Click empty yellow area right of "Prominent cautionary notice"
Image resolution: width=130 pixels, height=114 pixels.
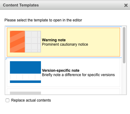[103, 44]
